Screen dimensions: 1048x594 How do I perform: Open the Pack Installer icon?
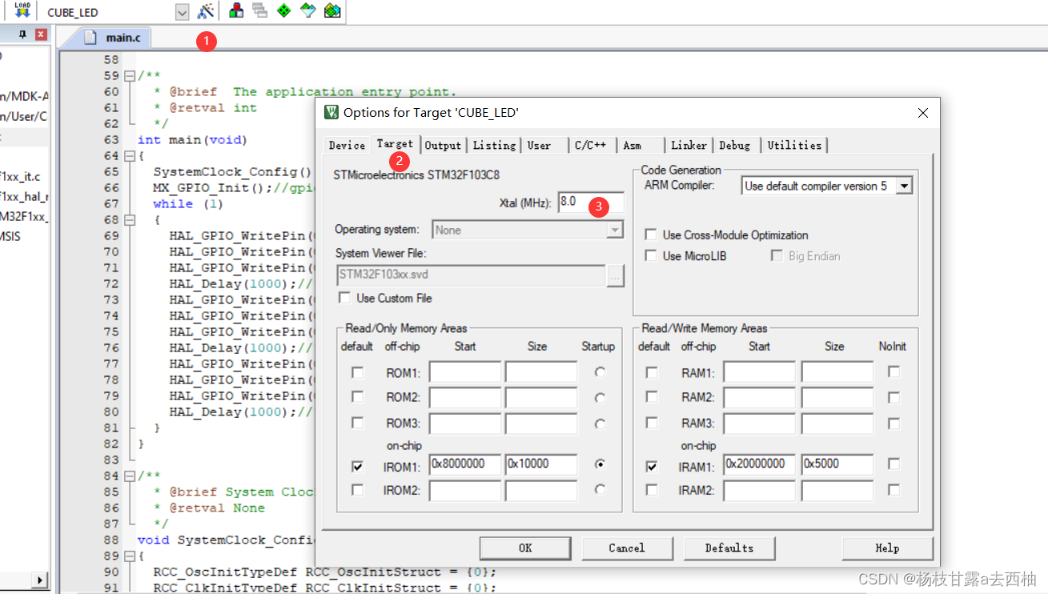332,11
